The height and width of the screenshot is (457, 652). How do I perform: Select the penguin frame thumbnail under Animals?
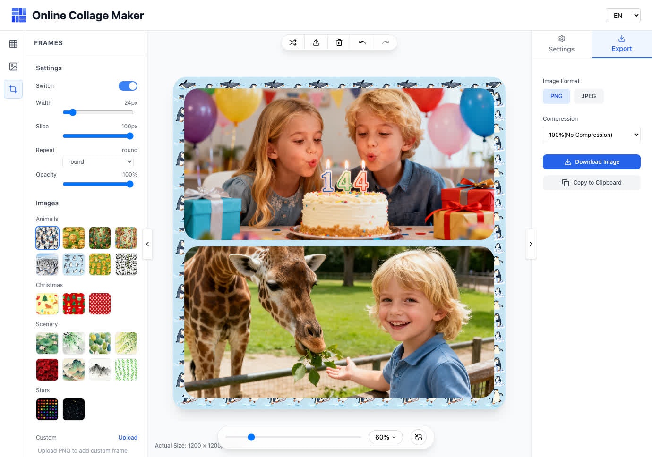47,237
